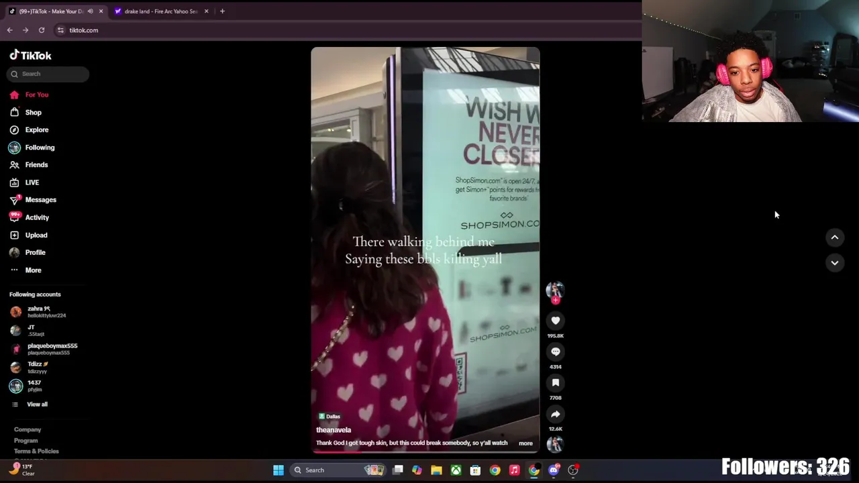
Task: Open the weather widget showing 13°F
Action: [x=21, y=470]
